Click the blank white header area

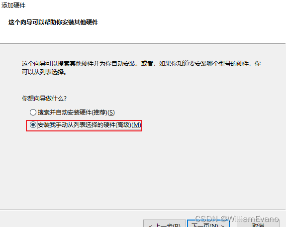tap(191, 22)
